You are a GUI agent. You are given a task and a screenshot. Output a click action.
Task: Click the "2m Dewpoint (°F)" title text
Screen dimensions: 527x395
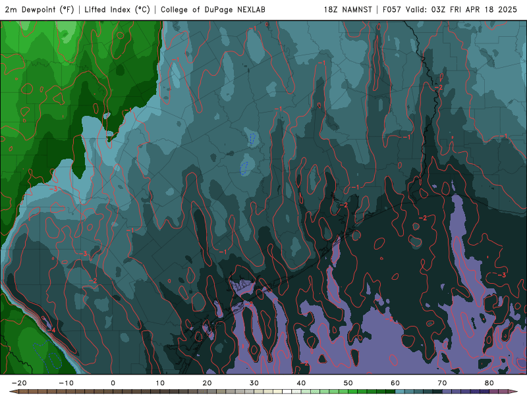click(x=39, y=9)
